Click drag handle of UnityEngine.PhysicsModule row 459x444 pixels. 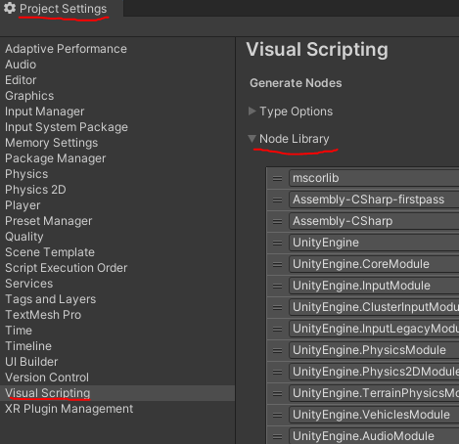click(277, 350)
